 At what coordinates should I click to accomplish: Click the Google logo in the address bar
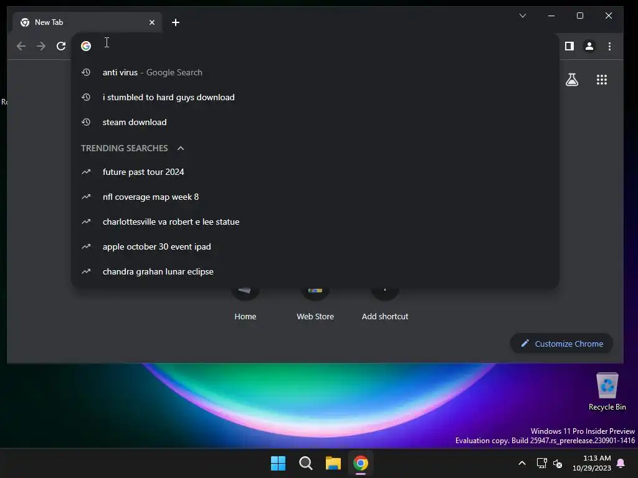pos(86,46)
